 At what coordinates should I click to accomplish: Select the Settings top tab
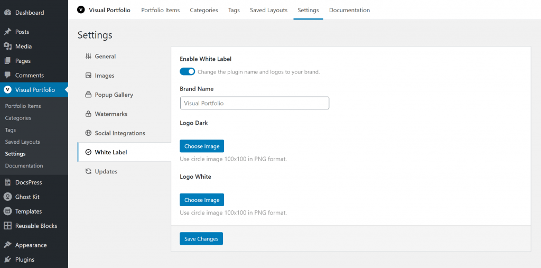(308, 10)
